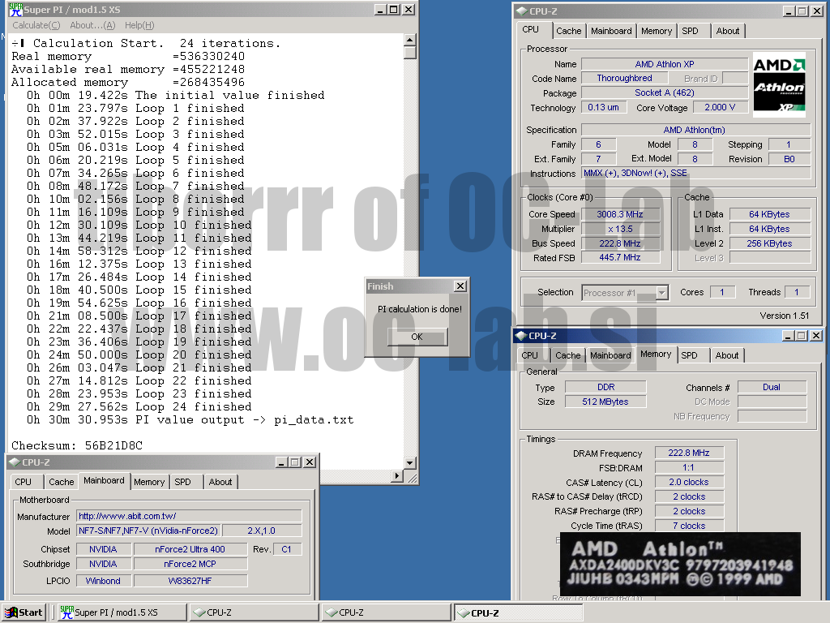The width and height of the screenshot is (830, 623).
Task: Select Cache tab in Mainboard CPU-Z window
Action: 62,482
